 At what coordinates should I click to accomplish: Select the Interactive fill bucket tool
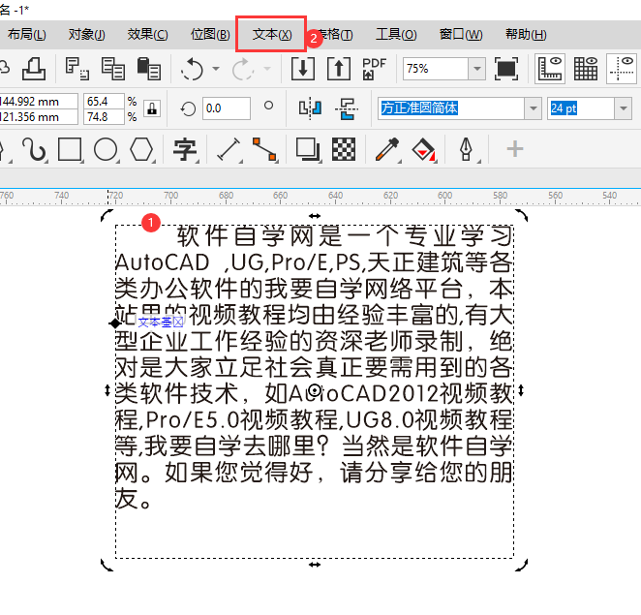(x=423, y=149)
